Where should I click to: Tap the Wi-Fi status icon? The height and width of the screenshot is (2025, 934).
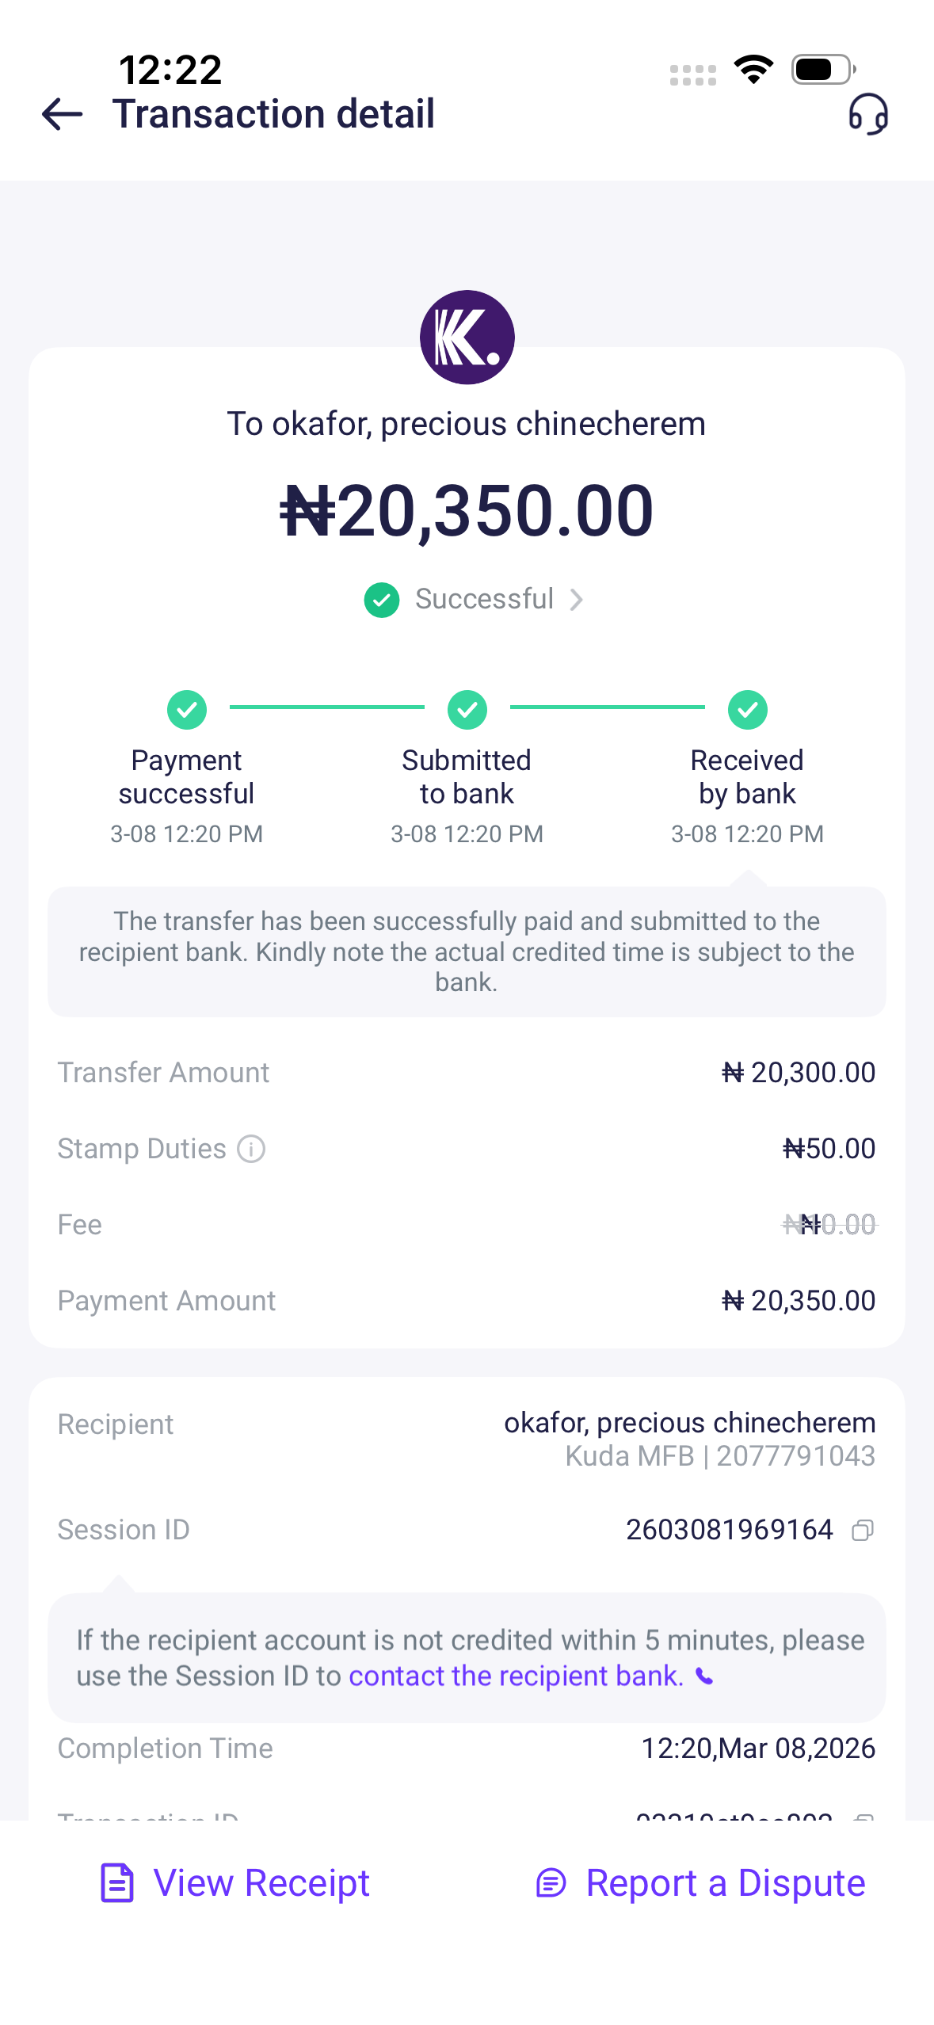753,70
